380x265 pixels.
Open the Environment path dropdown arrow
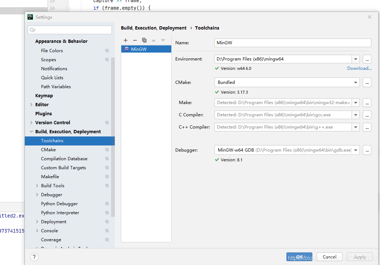[x=356, y=59]
